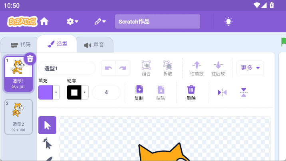Bring forward with 往前放 button
The width and height of the screenshot is (286, 161).
[197, 68]
